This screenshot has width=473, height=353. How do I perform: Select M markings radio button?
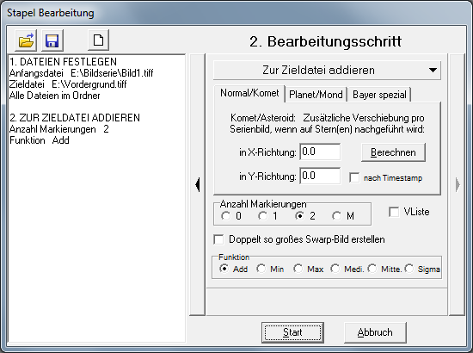tap(336, 216)
